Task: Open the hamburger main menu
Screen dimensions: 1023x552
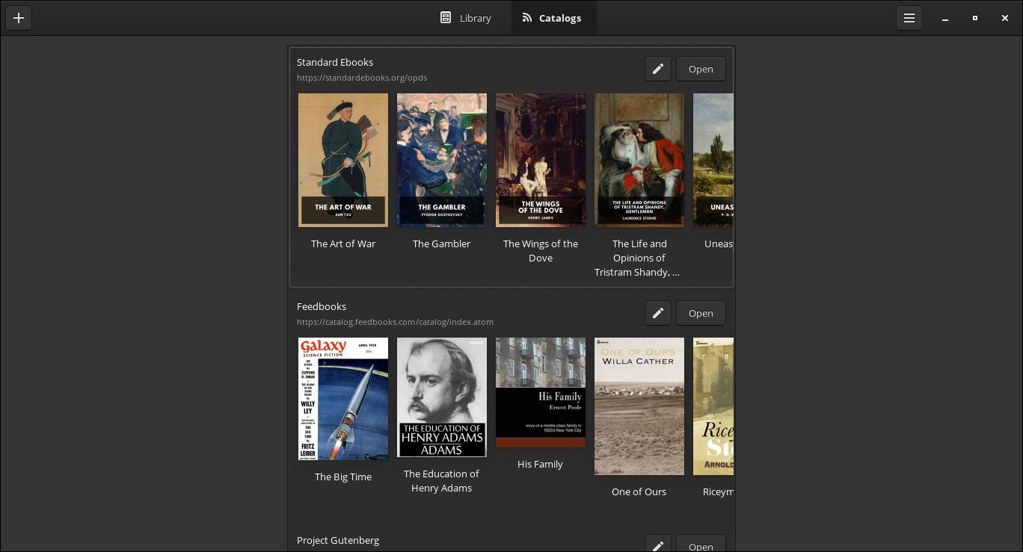Action: (x=909, y=18)
